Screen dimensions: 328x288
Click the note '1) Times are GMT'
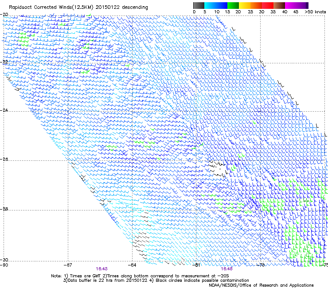click(83, 276)
